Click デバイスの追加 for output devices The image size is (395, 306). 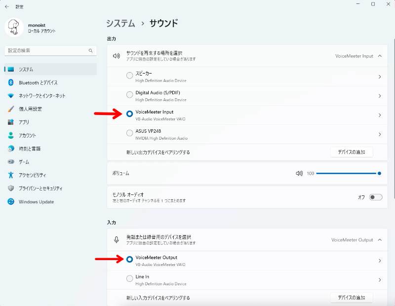[352, 152]
